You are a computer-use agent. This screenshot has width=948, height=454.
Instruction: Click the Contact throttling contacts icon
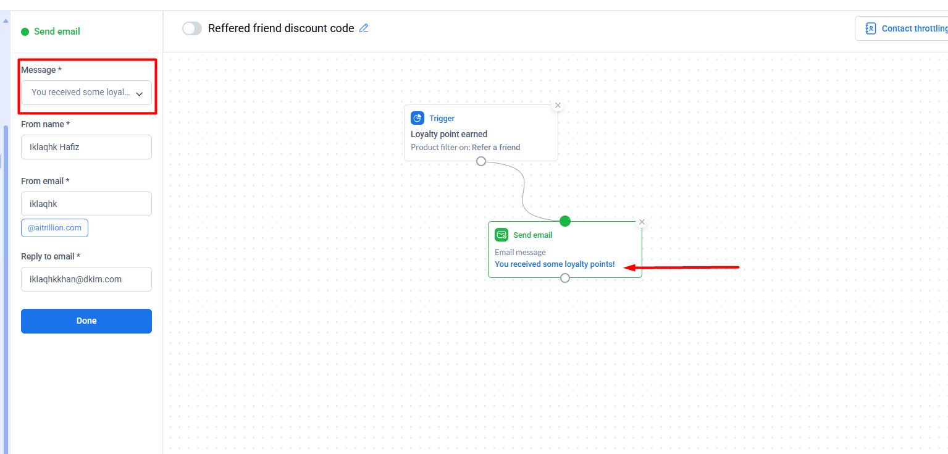[871, 28]
